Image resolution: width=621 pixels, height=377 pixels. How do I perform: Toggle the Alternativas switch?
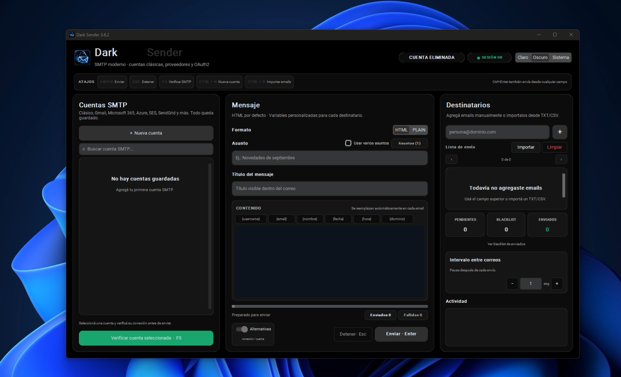pos(242,329)
